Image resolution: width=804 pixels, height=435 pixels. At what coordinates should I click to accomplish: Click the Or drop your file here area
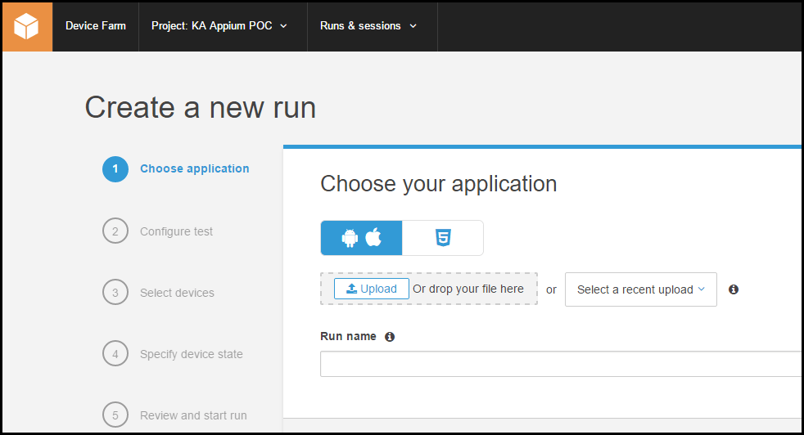[x=468, y=289]
